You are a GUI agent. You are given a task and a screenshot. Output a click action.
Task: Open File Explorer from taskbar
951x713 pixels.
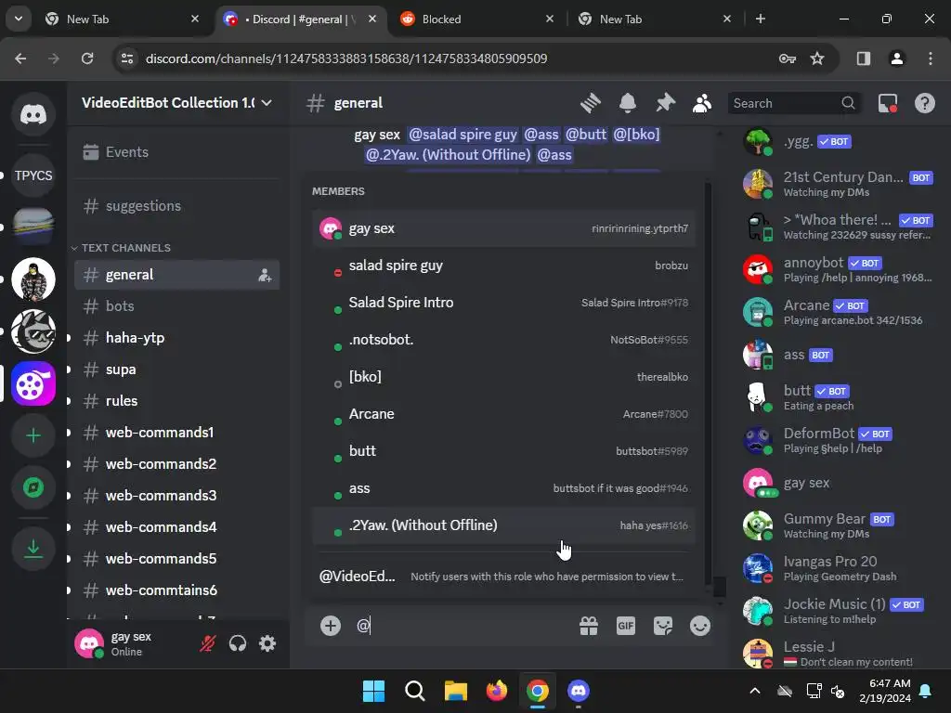click(x=455, y=691)
